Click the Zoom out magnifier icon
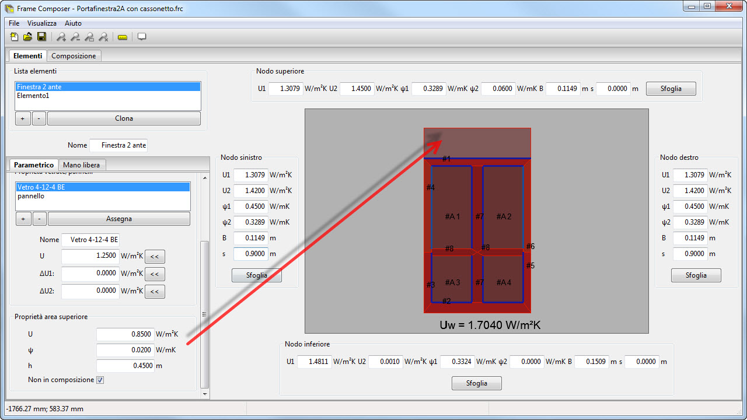The width and height of the screenshot is (747, 420). click(75, 37)
